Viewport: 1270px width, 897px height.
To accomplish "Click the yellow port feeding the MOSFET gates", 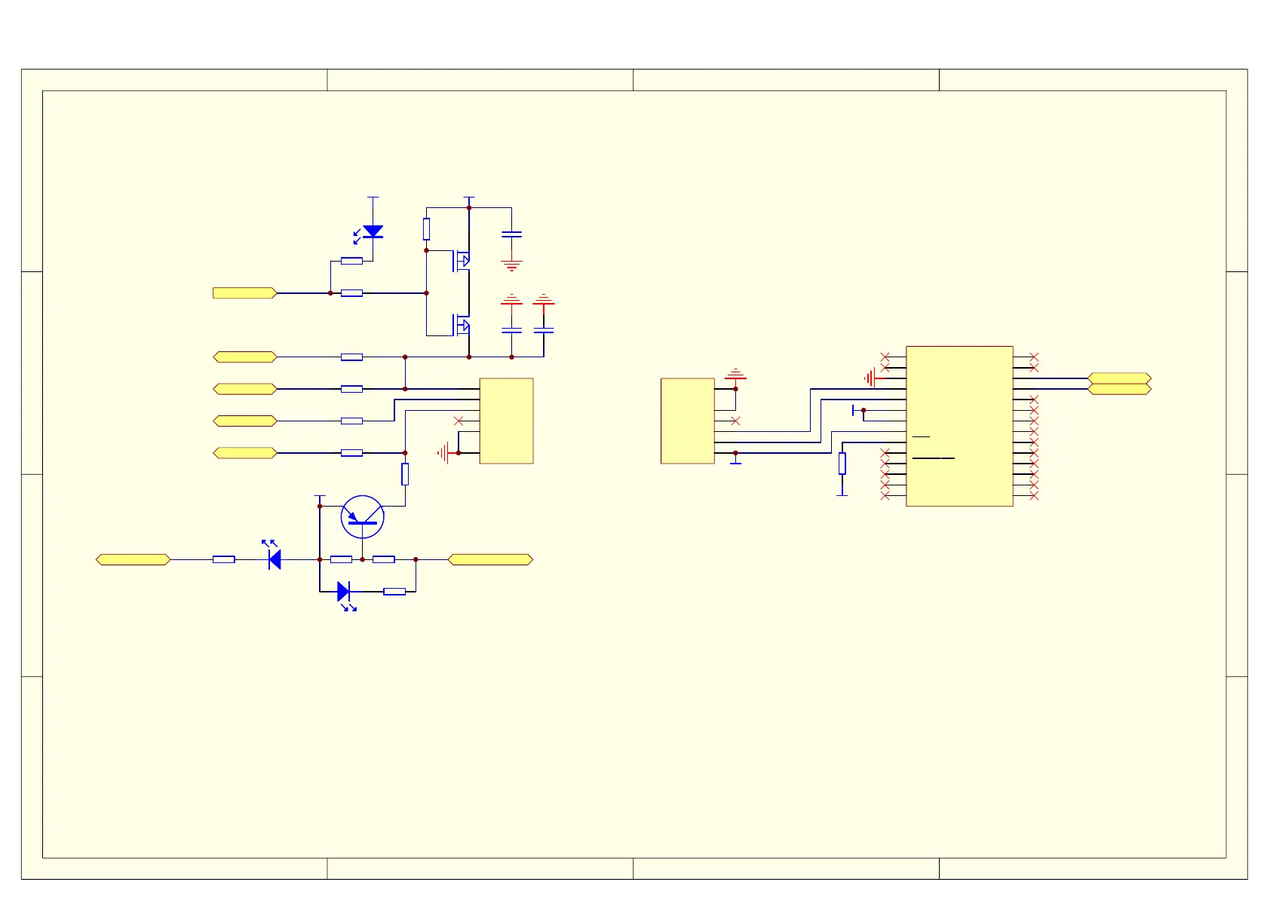I will tap(245, 293).
